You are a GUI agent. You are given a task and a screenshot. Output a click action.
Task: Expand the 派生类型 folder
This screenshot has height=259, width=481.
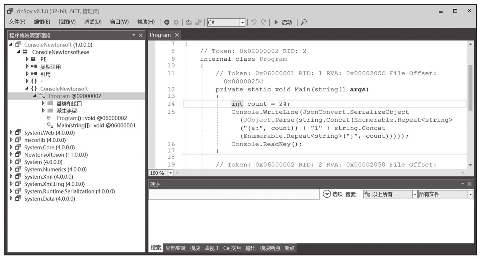pyautogui.click(x=43, y=110)
